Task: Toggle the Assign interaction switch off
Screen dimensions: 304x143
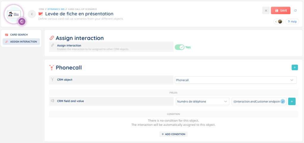Action: (x=180, y=47)
